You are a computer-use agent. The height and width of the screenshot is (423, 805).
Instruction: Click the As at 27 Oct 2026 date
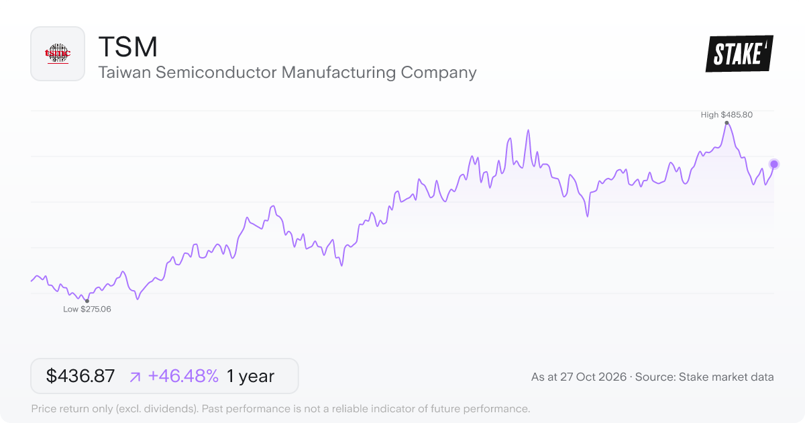coord(579,377)
